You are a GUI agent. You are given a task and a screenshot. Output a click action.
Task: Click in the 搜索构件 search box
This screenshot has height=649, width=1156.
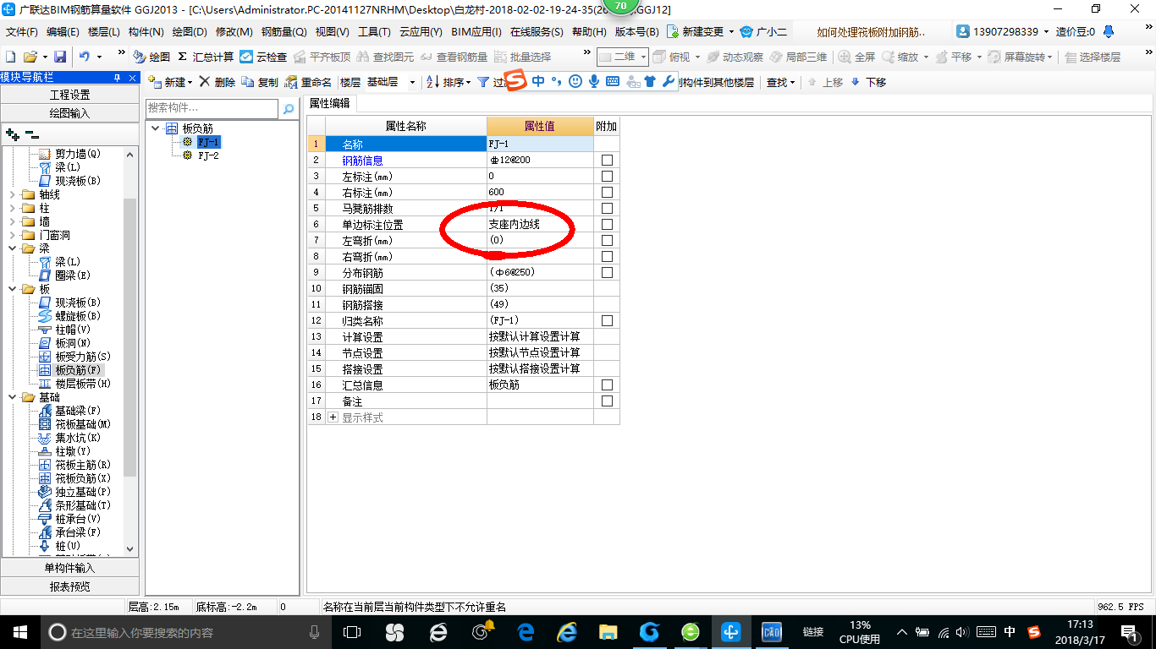click(x=212, y=108)
